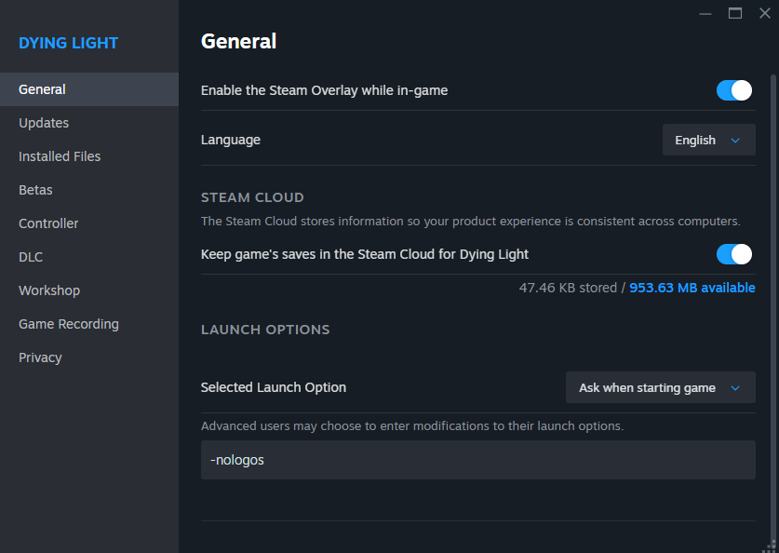The image size is (779, 553).
Task: Maximize the properties window
Action: pos(735,13)
